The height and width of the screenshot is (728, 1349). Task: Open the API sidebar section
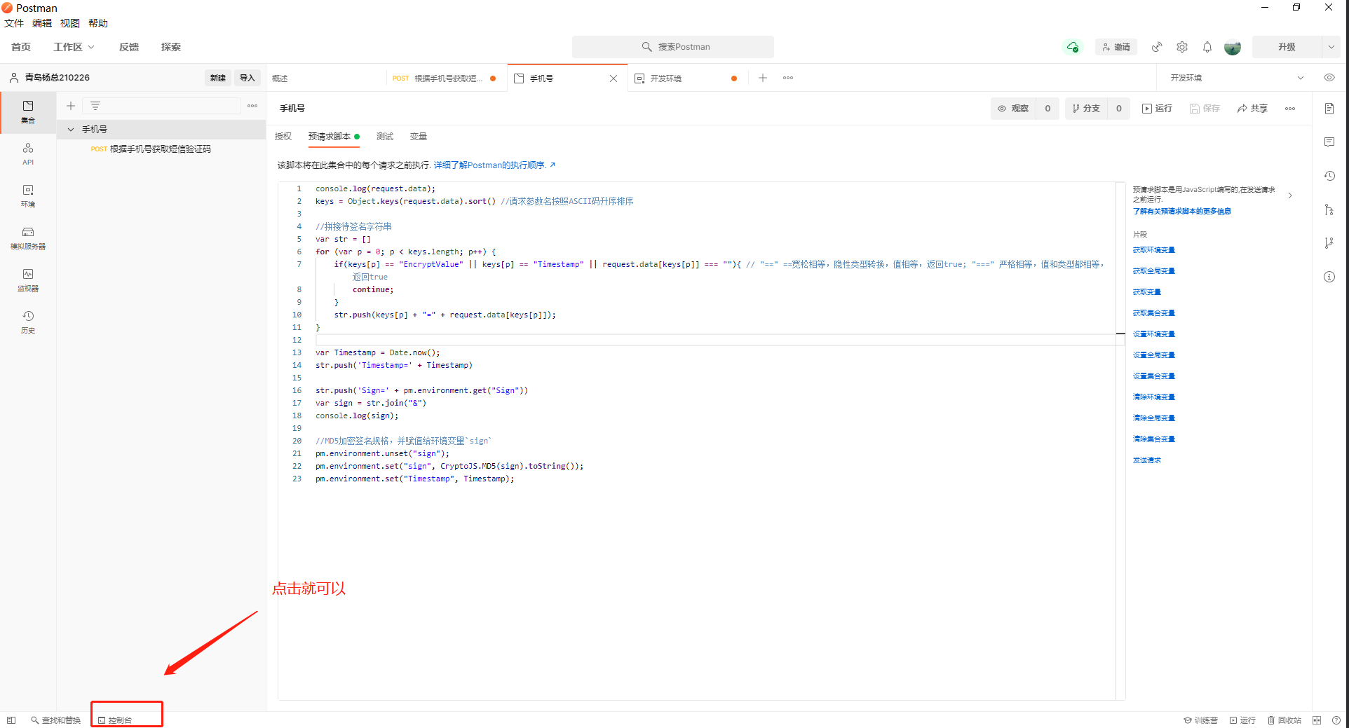(28, 153)
